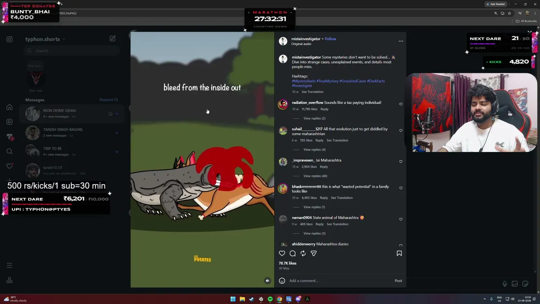This screenshot has height=304, width=540.
Task: Open ahiddenworry's profile from the comment
Action: [x=303, y=244]
